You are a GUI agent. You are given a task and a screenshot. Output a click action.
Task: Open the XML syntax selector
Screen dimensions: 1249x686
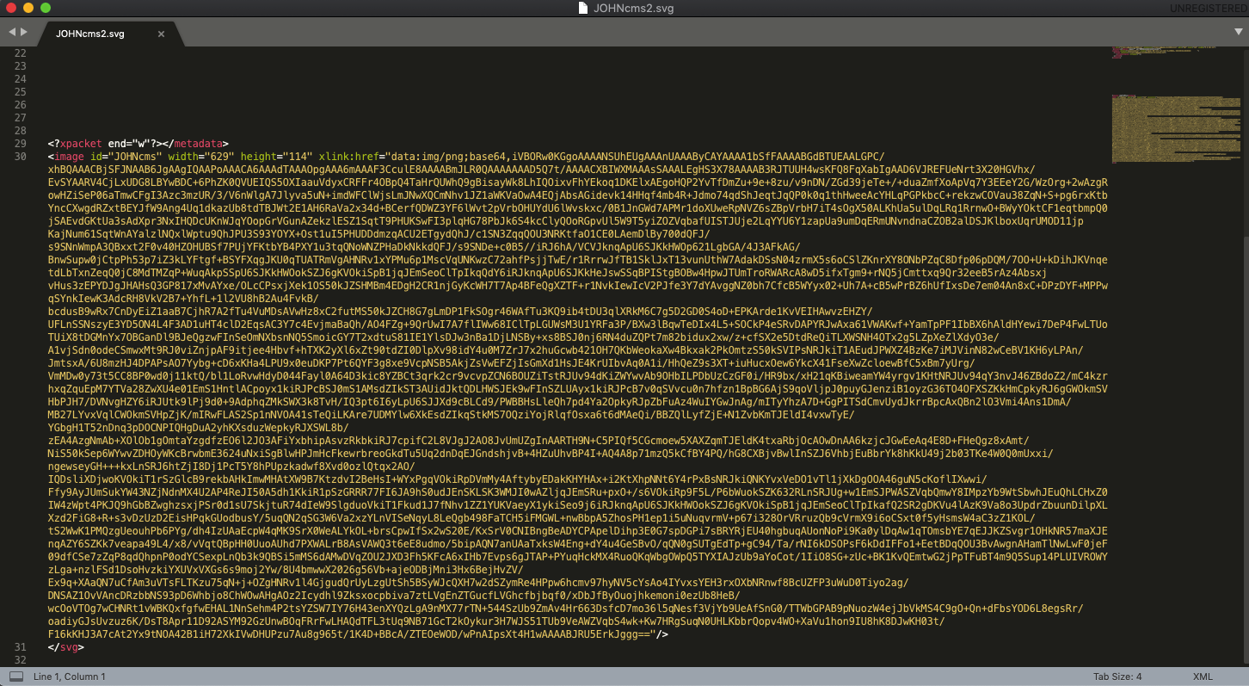1202,677
